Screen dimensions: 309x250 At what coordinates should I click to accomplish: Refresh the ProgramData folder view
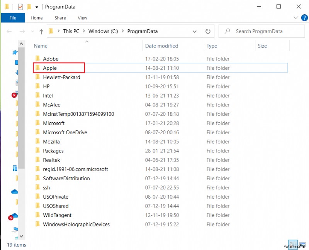click(208, 31)
